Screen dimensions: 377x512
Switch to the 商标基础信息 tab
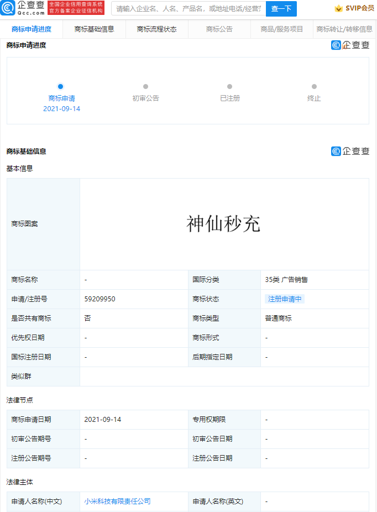[94, 29]
